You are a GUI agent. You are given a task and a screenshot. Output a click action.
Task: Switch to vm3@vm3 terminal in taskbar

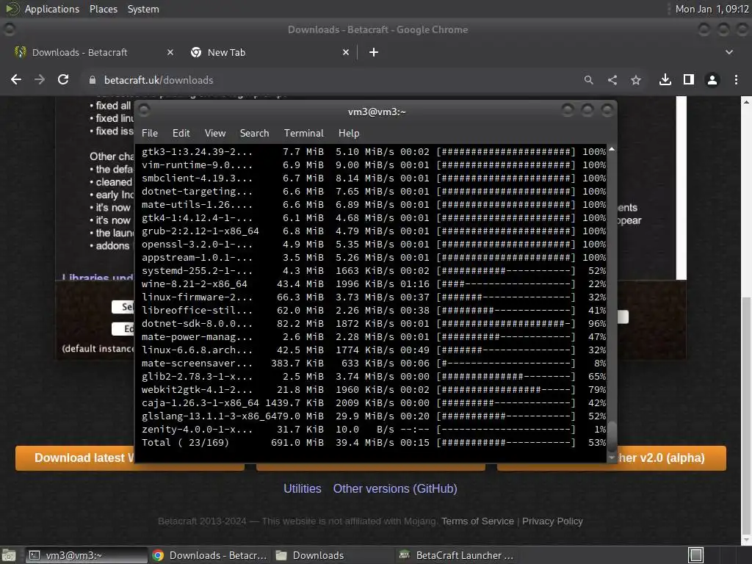point(87,555)
